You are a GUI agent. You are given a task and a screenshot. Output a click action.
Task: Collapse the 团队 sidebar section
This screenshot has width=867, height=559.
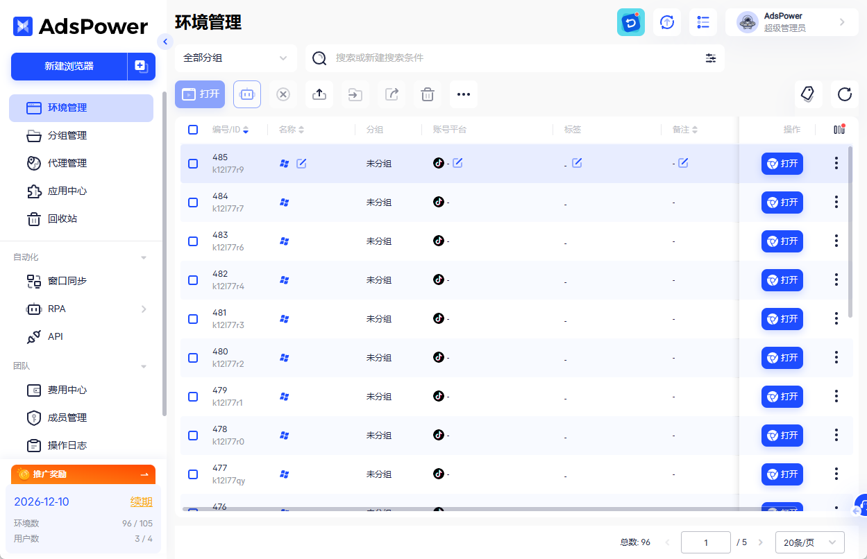pyautogui.click(x=144, y=366)
